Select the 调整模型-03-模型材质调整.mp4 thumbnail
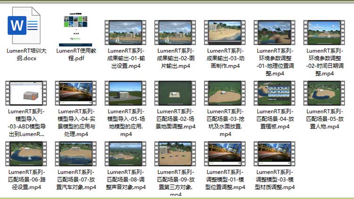This screenshot has height=199, width=354. (274, 154)
